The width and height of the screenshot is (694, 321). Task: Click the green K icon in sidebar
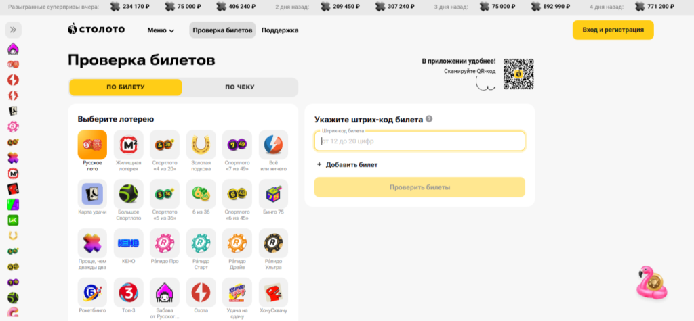(x=14, y=220)
